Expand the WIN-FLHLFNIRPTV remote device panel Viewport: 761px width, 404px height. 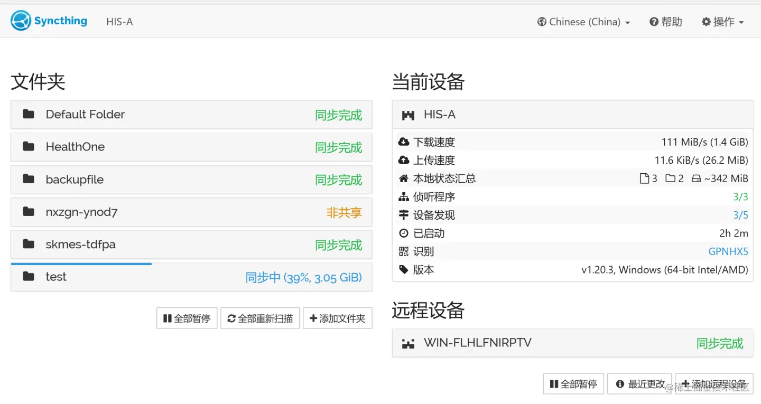[572, 343]
